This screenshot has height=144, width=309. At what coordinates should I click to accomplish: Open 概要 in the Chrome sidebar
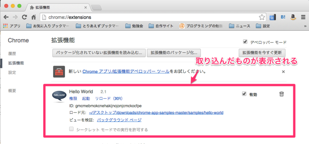pos(12,91)
